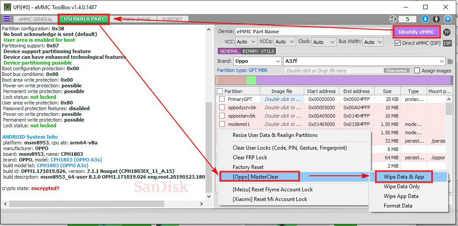The height and width of the screenshot is (226, 458).
Task: Click CPH1803 (OPPO A3s) model text
Action: tap(76, 160)
